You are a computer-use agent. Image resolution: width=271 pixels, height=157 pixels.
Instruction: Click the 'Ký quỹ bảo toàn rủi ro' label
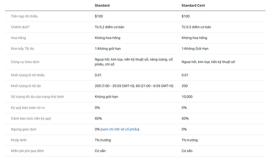28,108
